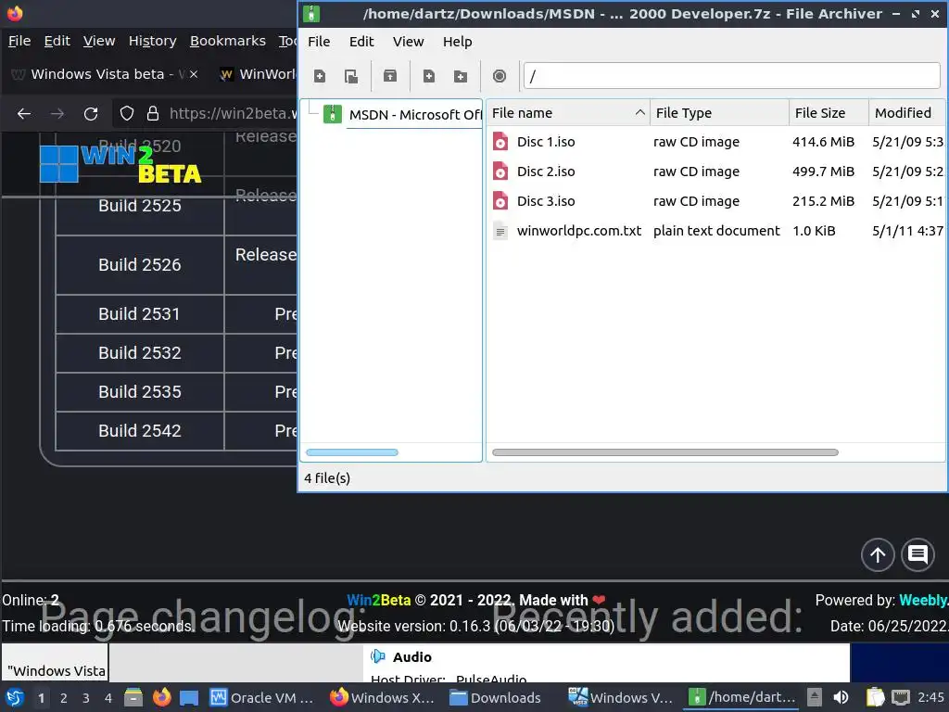Sort by File Type column header

[x=719, y=112]
